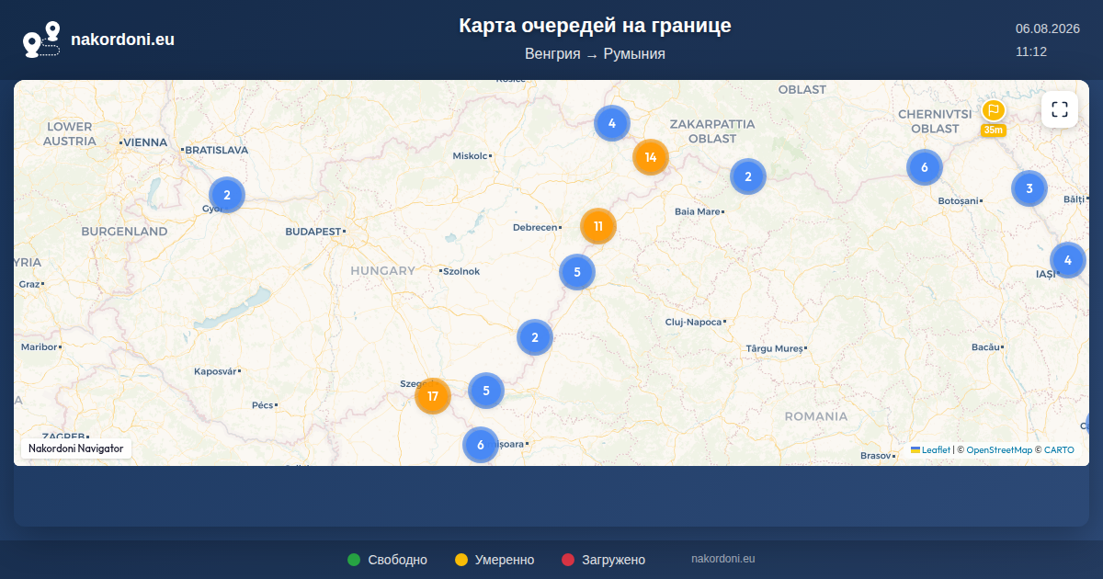Click the Умеренно legend text

[x=505, y=560]
